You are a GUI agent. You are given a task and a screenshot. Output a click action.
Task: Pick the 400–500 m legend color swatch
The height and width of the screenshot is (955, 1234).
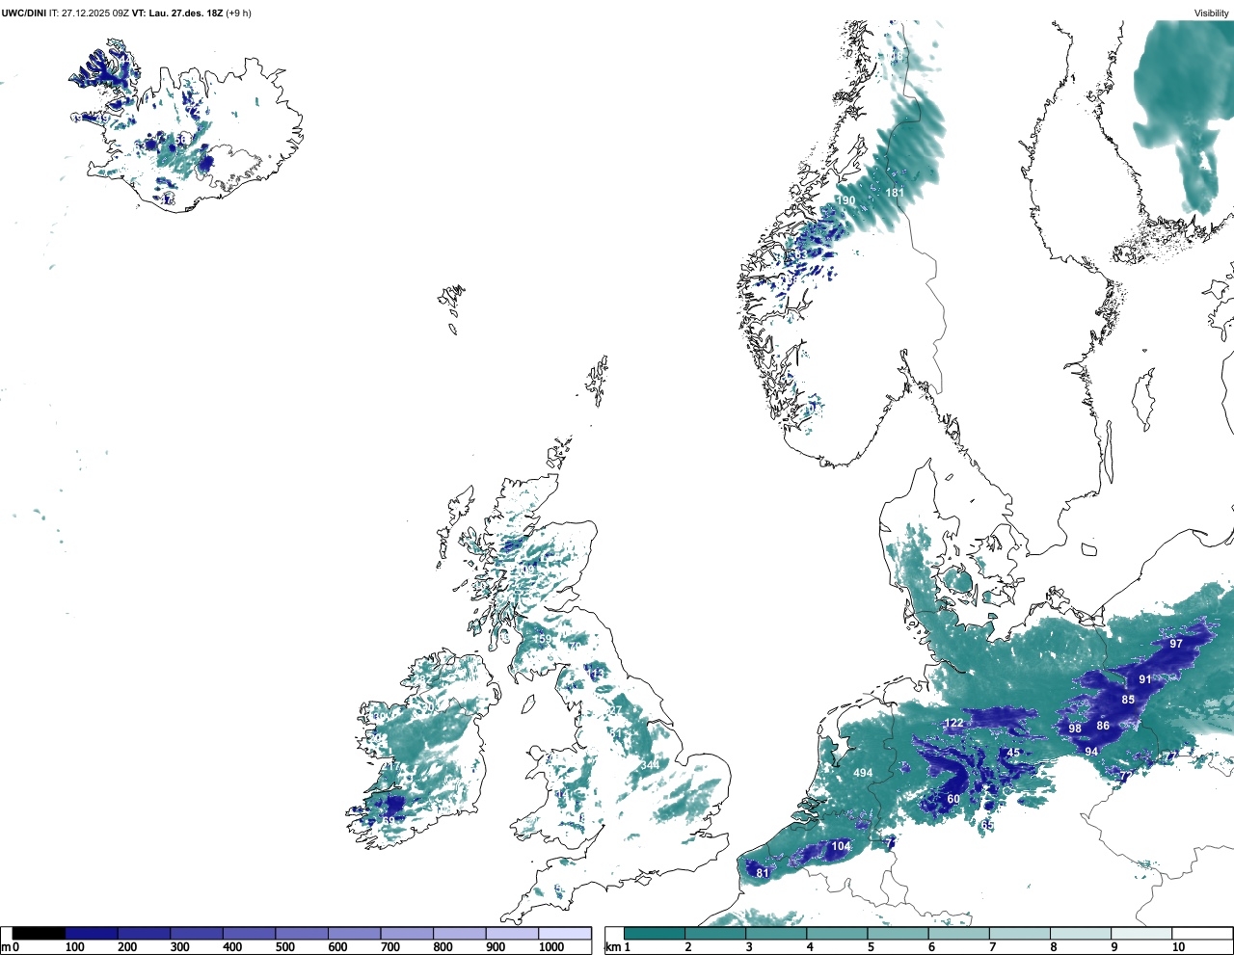[x=250, y=933]
